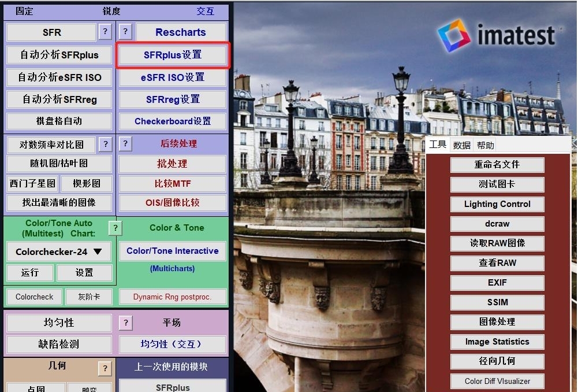Click 读取RAW图像
This screenshot has height=392, width=578.
click(497, 243)
